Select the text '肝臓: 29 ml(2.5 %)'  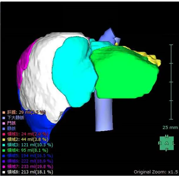pyautogui.click(x=26, y=112)
